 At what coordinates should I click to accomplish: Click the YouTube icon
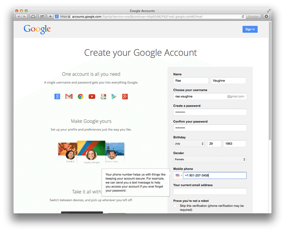coord(92,96)
